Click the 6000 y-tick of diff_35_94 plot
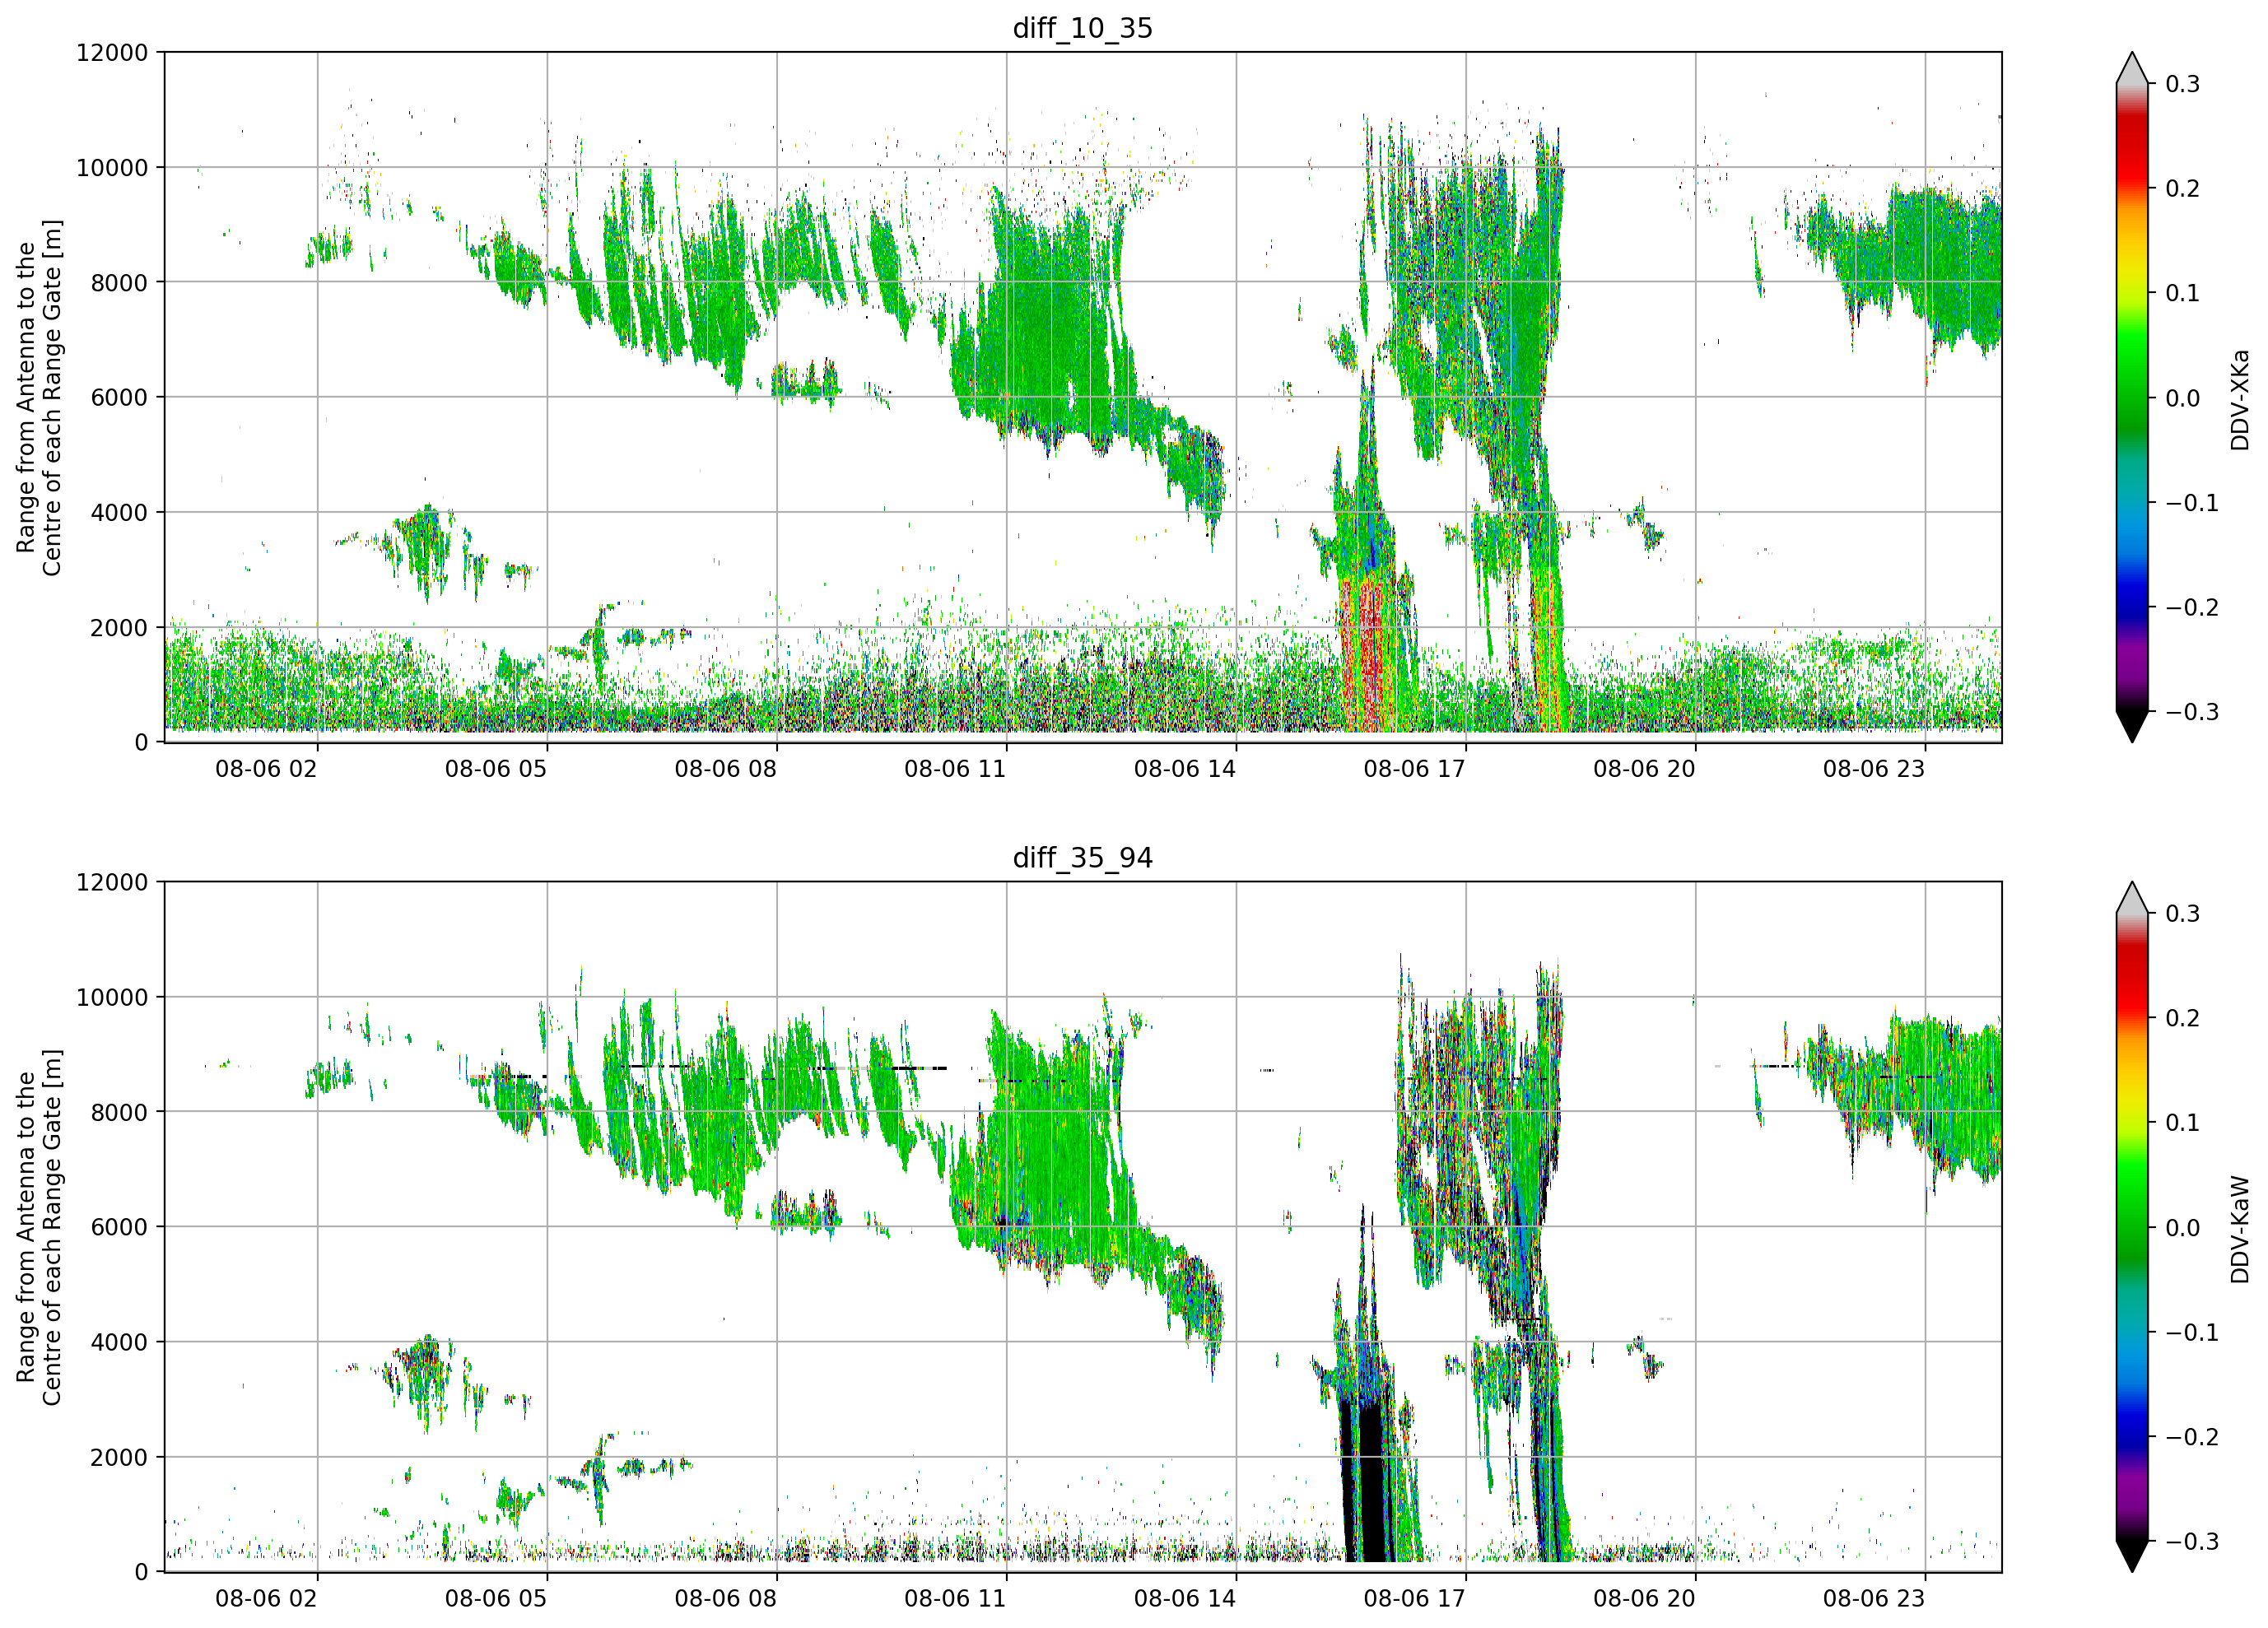Image resolution: width=2268 pixels, height=1628 pixels. [x=119, y=1227]
